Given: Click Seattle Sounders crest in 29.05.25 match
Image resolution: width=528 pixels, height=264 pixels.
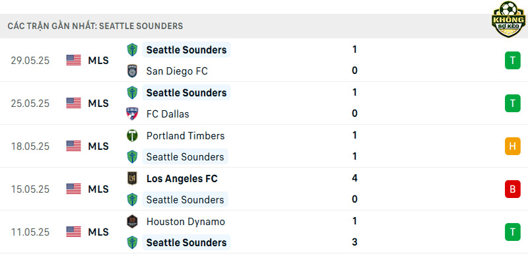Looking at the screenshot, I should tap(132, 50).
